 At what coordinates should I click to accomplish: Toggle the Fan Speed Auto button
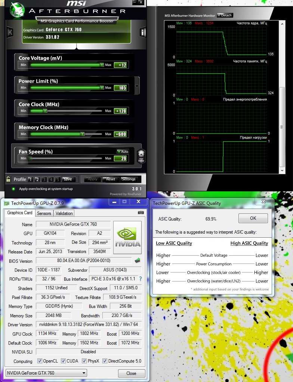[x=123, y=151]
